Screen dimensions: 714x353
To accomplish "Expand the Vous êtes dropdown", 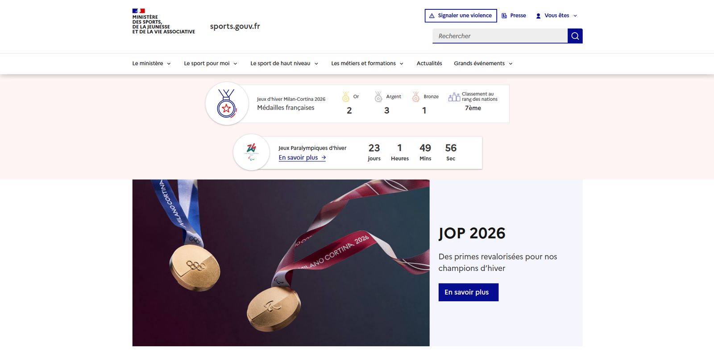I will point(556,16).
